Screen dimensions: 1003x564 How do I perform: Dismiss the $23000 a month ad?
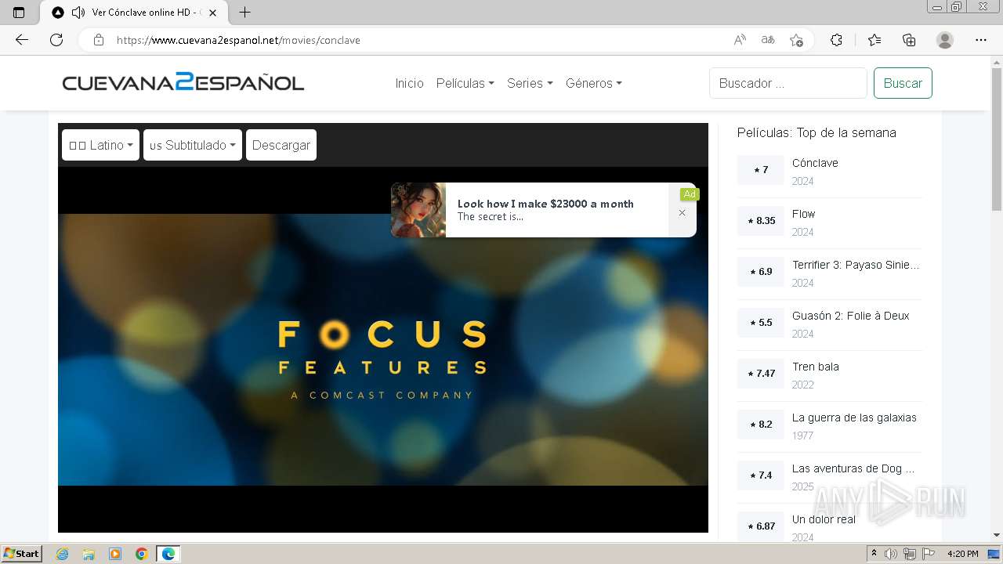pos(682,212)
